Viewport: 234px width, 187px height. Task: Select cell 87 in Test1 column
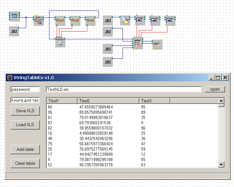50,123
